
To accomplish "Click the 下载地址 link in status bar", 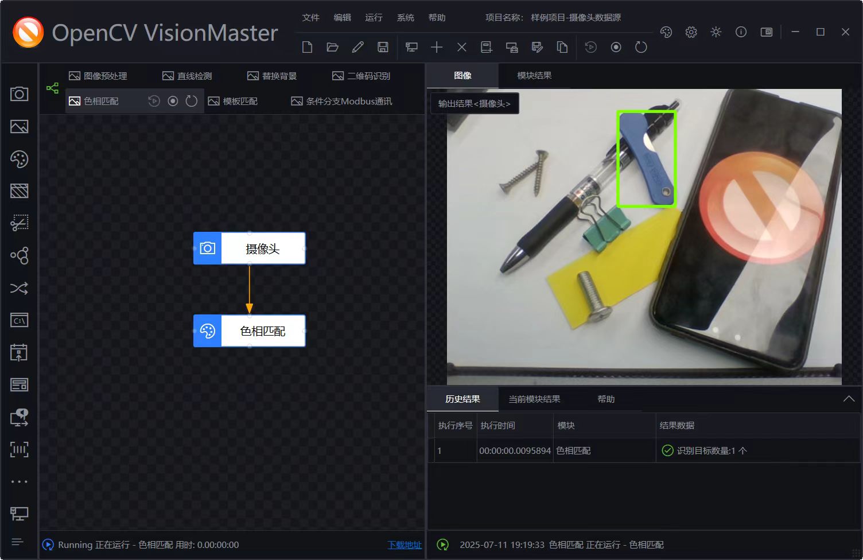I will [x=404, y=545].
